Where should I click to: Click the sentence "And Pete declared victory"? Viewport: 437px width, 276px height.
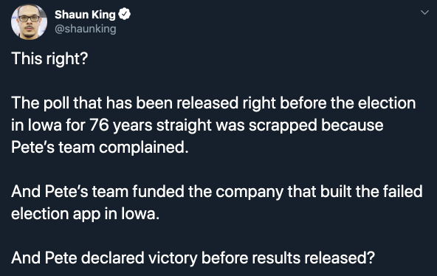coord(193,258)
